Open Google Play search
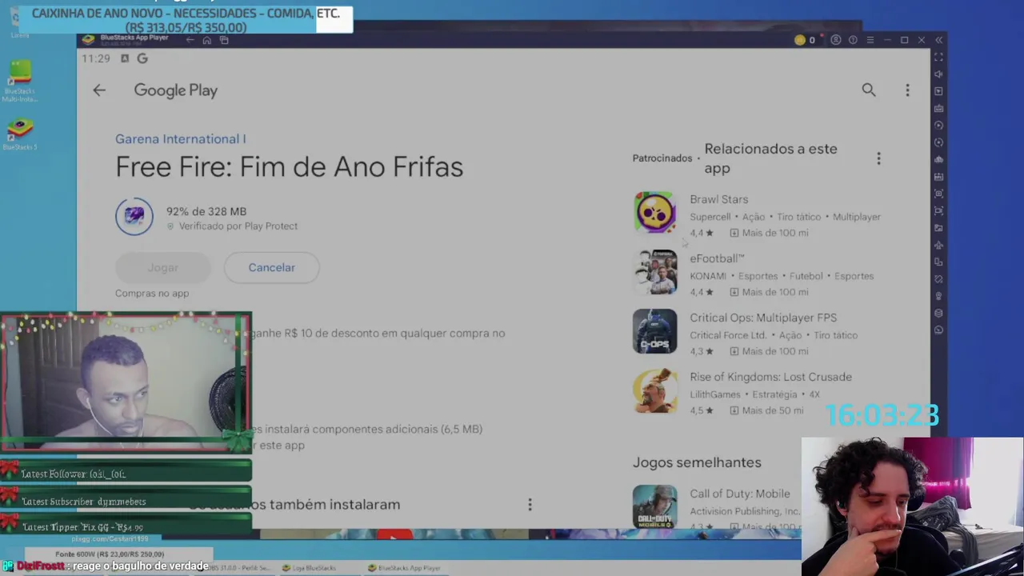This screenshot has width=1024, height=576. 869,90
